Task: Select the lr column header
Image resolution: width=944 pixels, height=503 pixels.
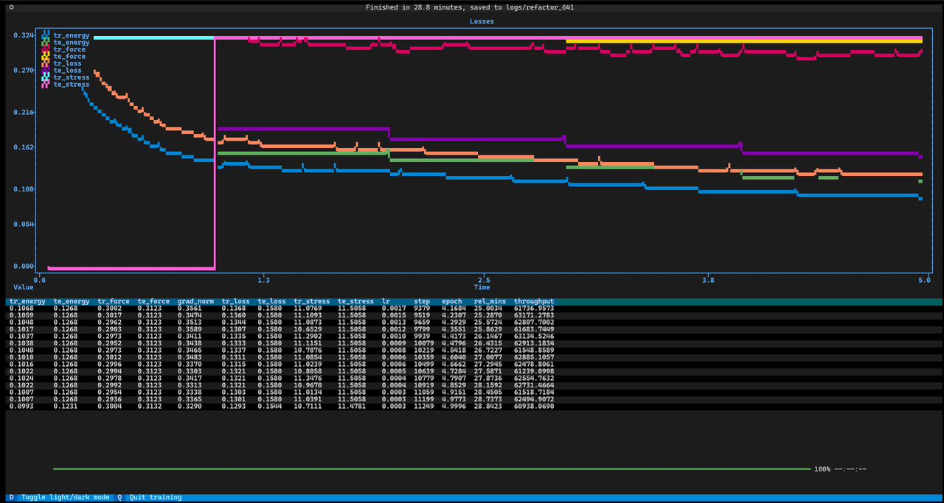Action: click(x=386, y=301)
